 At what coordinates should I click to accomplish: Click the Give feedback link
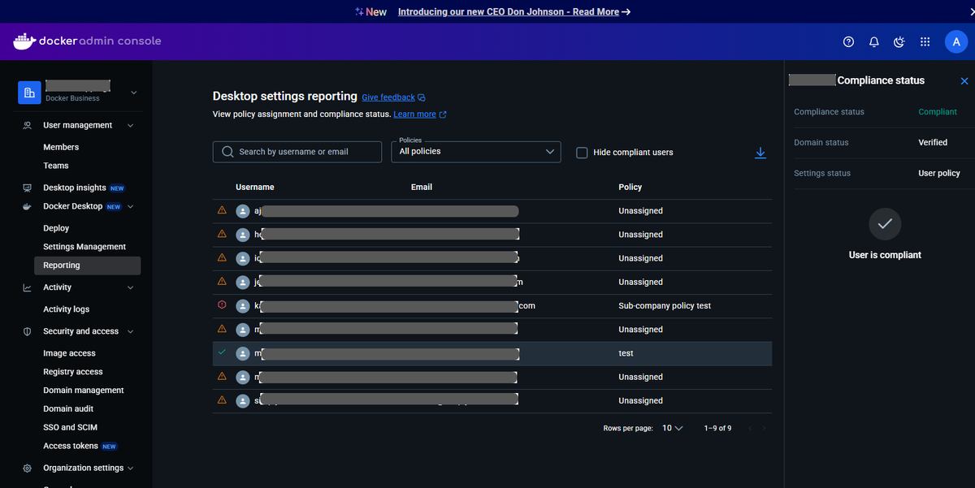387,97
